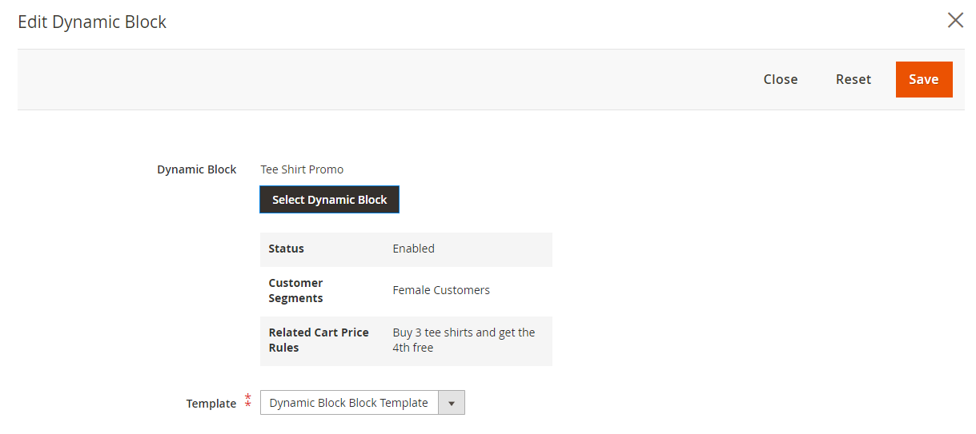Click the red required asterisk beside Template
The height and width of the screenshot is (434, 976).
(248, 400)
